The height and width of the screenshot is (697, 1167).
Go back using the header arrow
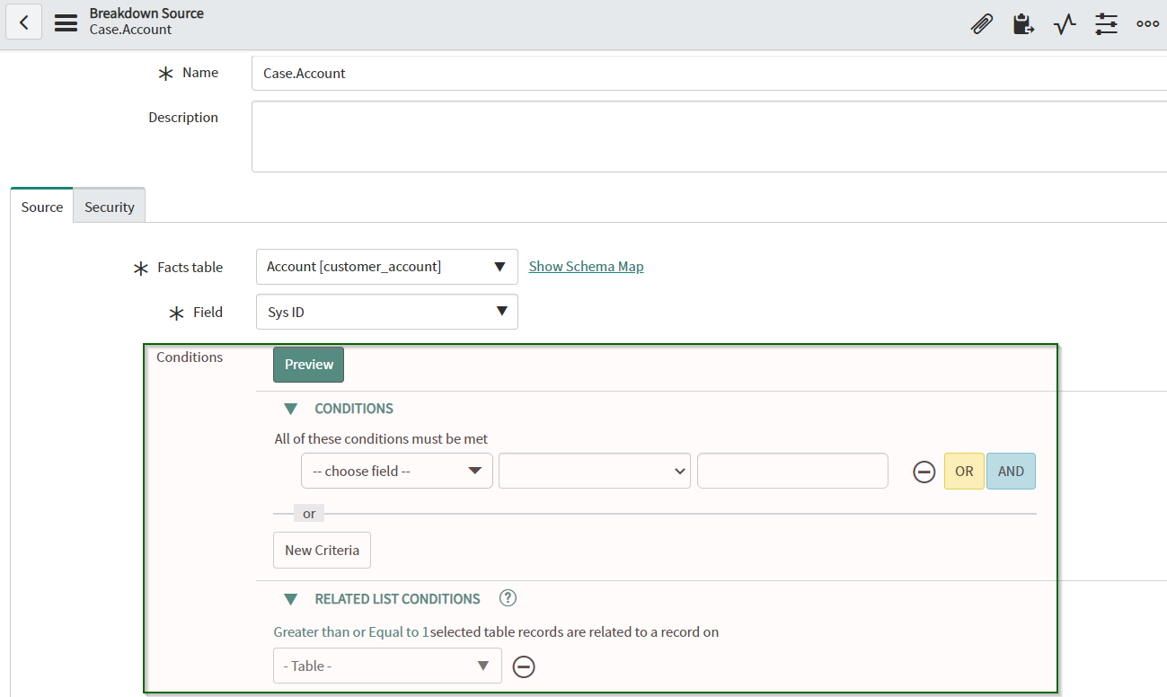pos(24,22)
